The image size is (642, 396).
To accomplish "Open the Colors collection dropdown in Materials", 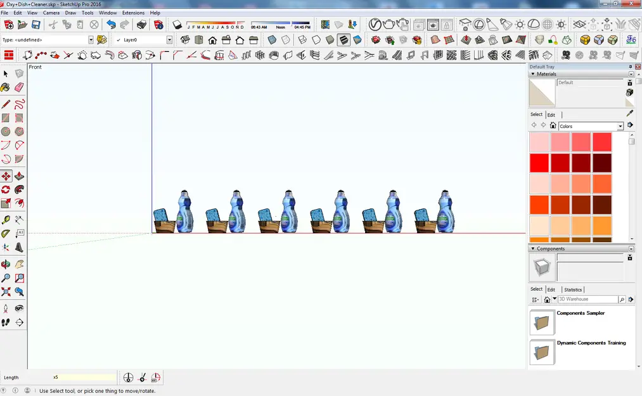I will click(x=620, y=126).
